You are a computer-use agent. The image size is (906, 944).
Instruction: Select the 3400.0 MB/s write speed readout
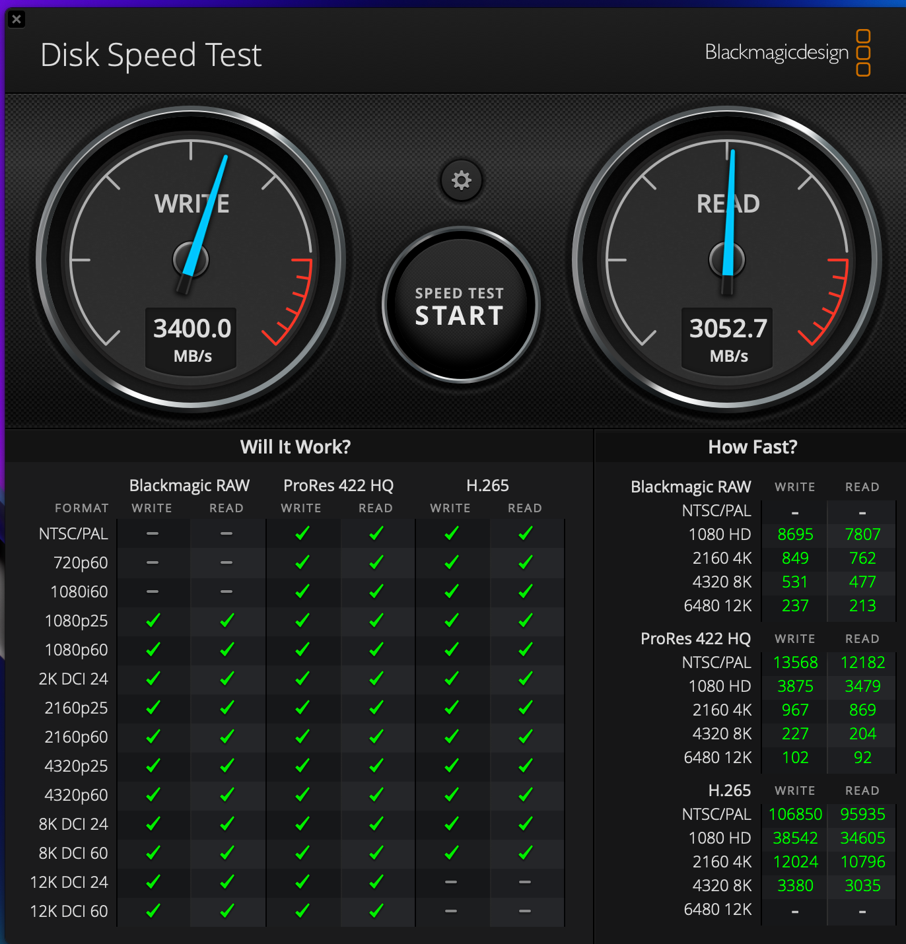coord(192,339)
